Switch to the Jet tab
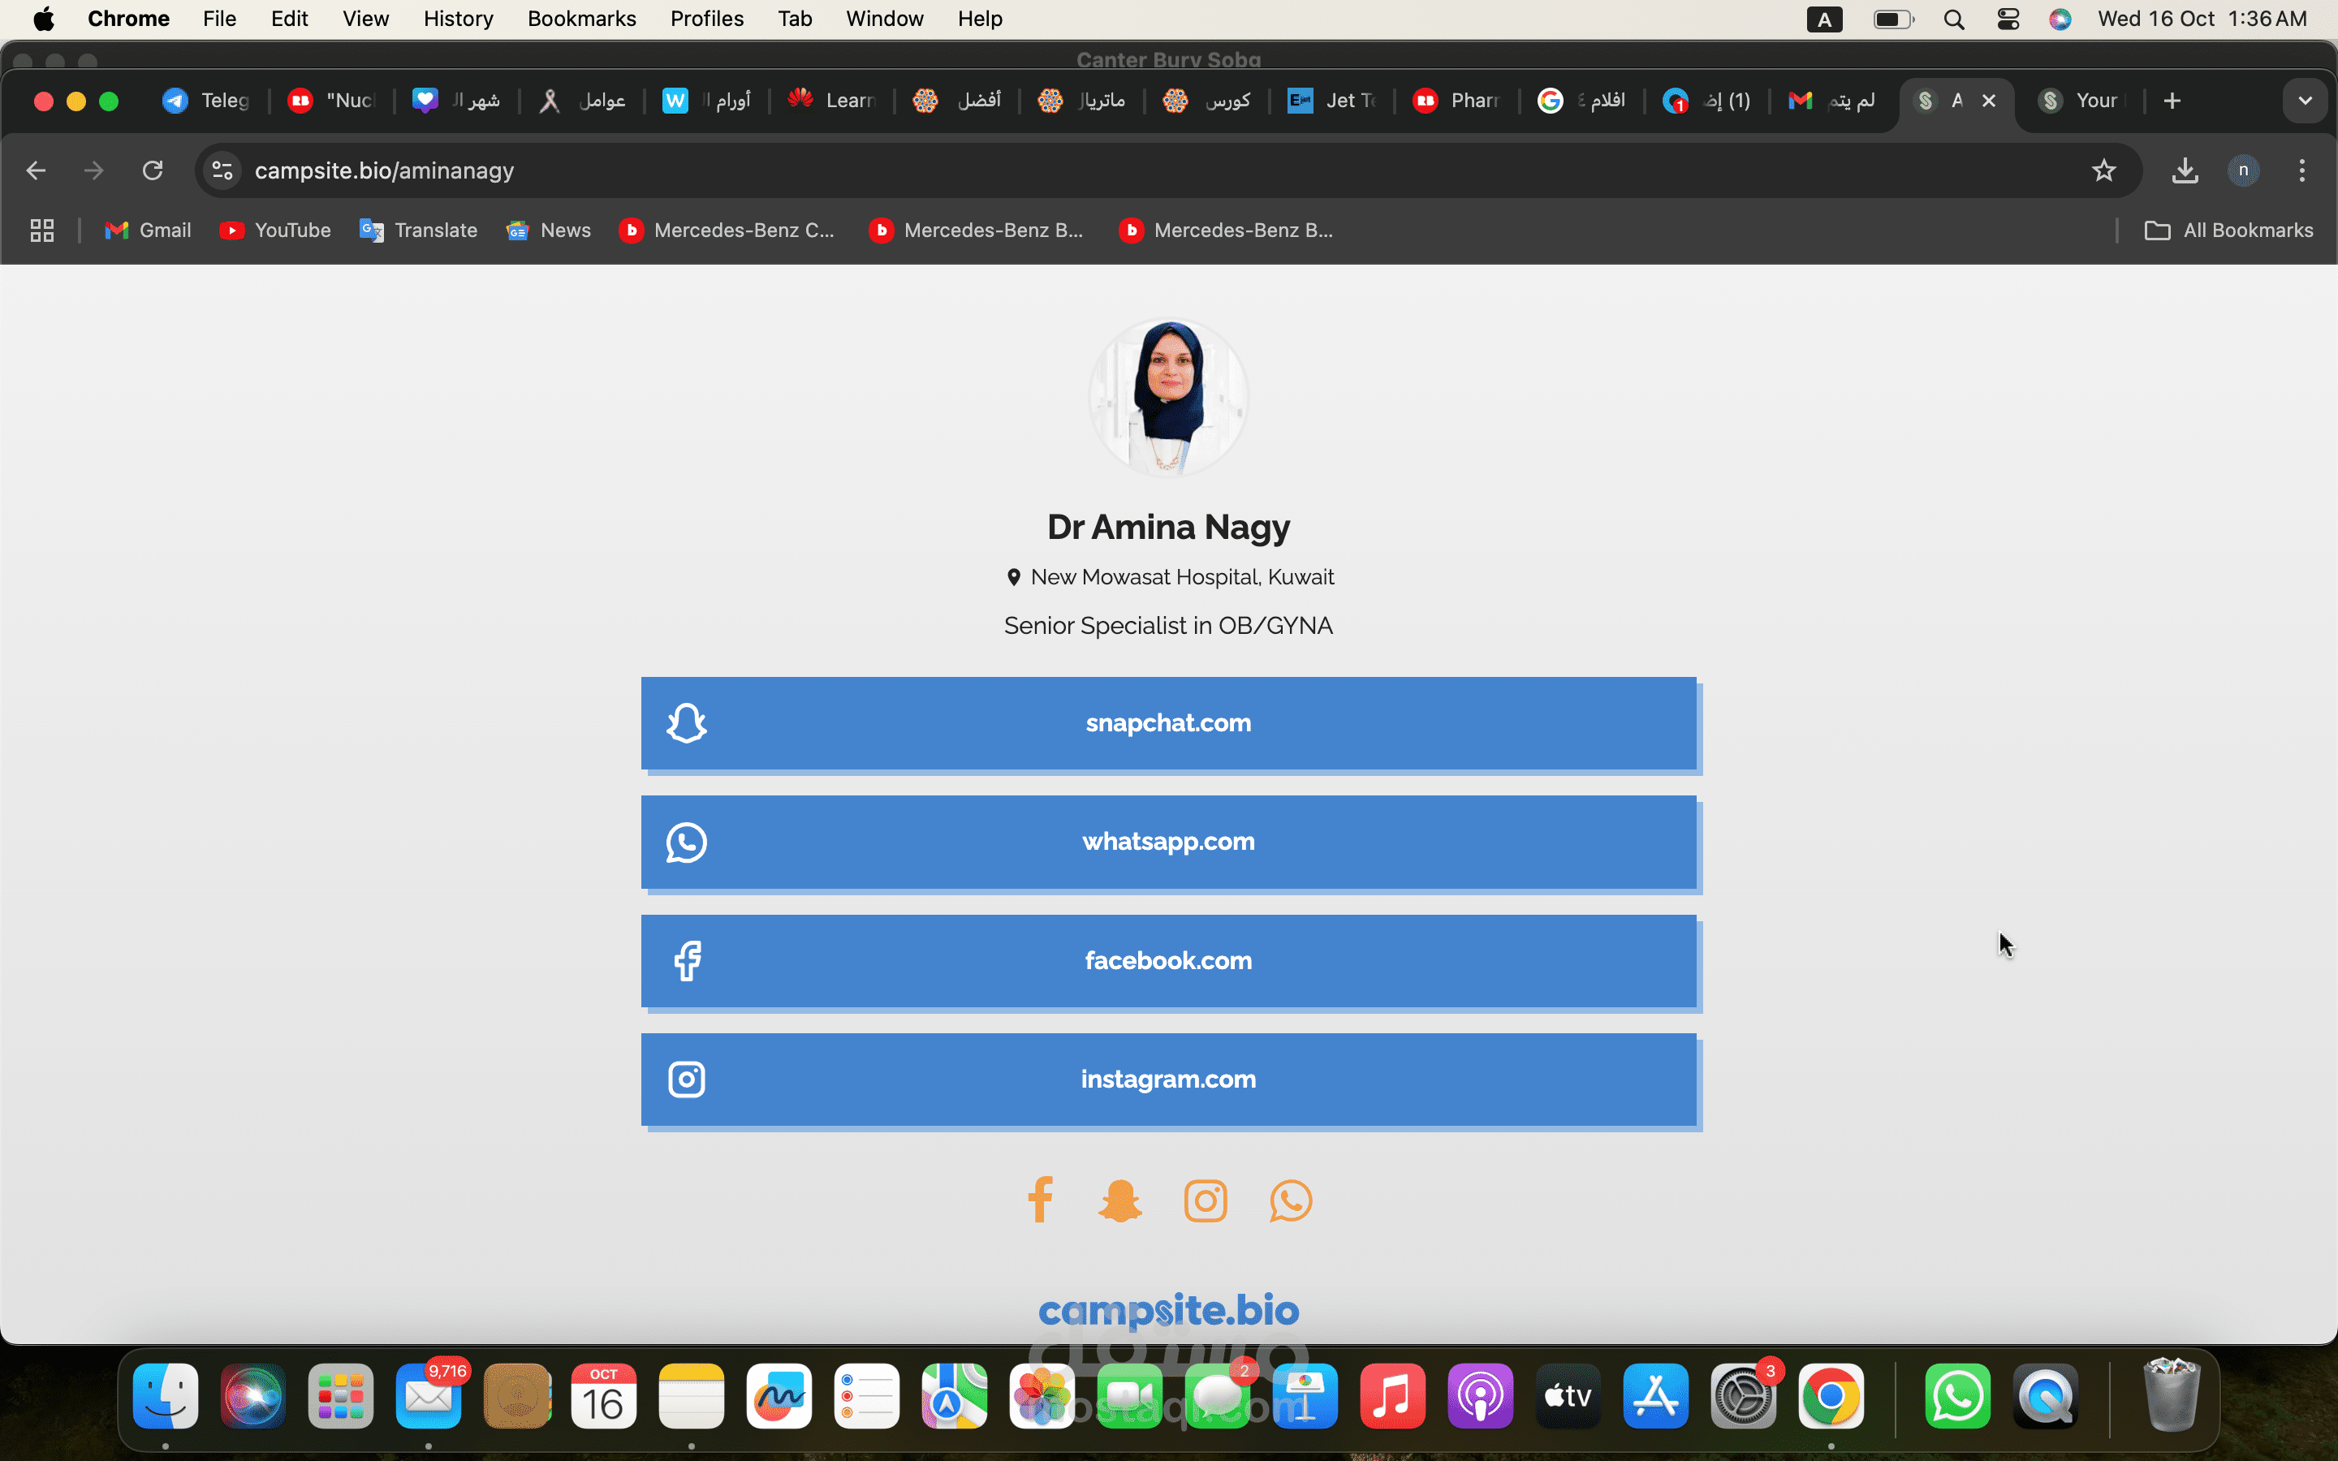 (1333, 101)
